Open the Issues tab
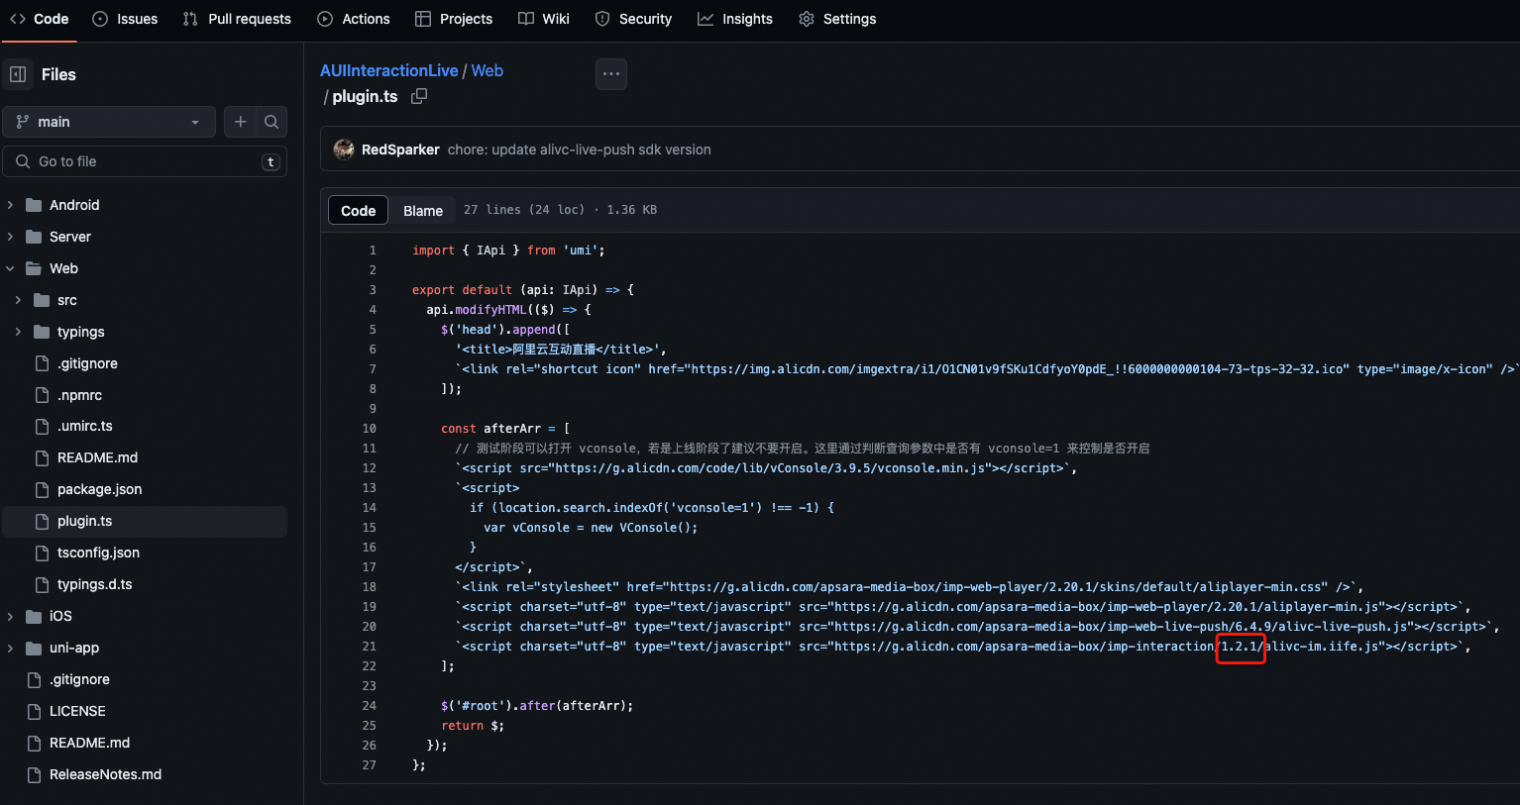The image size is (1520, 805). coord(125,19)
